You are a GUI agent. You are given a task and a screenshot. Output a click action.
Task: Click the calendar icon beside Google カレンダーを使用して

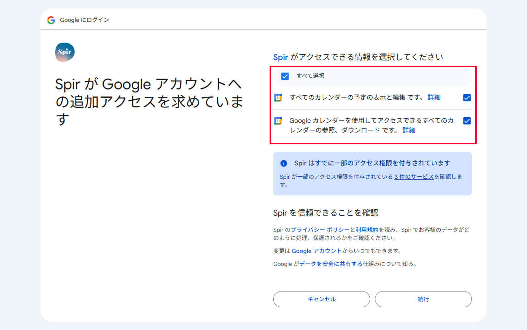coord(278,121)
